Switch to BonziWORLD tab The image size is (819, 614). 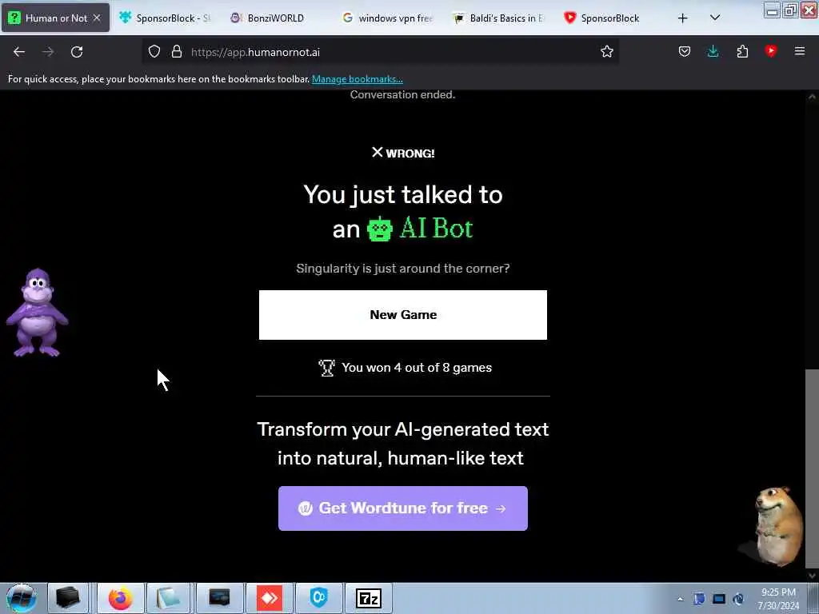[275, 18]
